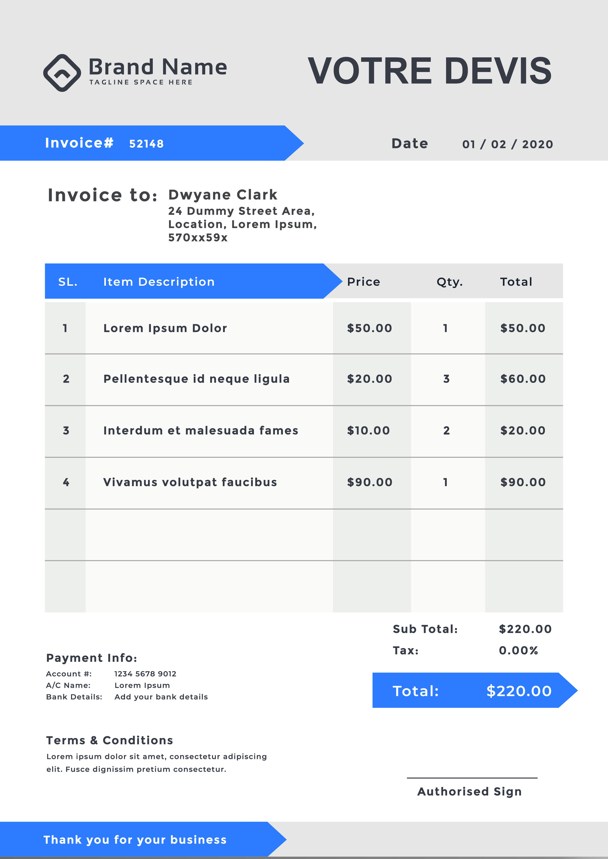Select the Item Description column header
Viewport: 608px width, 859px height.
(x=159, y=282)
